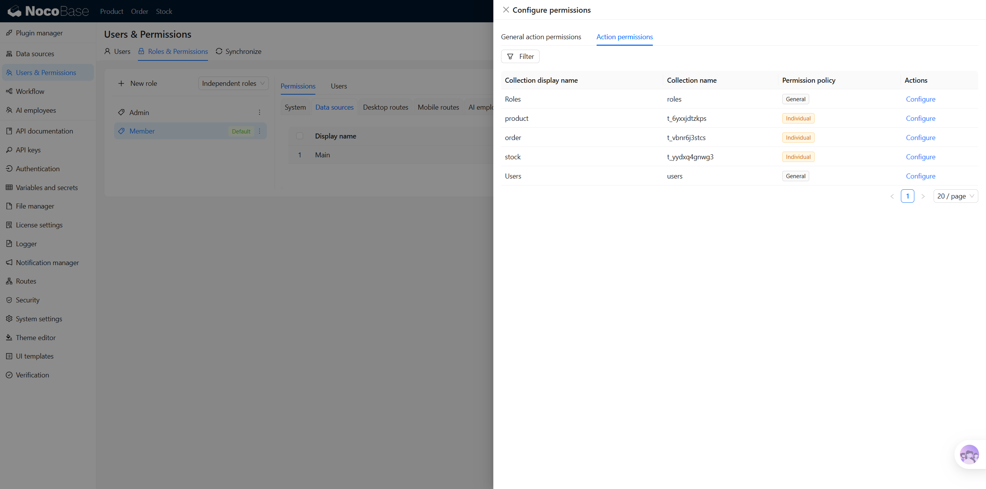986x489 pixels.
Task: Check the Display name header checkbox
Action: point(300,136)
